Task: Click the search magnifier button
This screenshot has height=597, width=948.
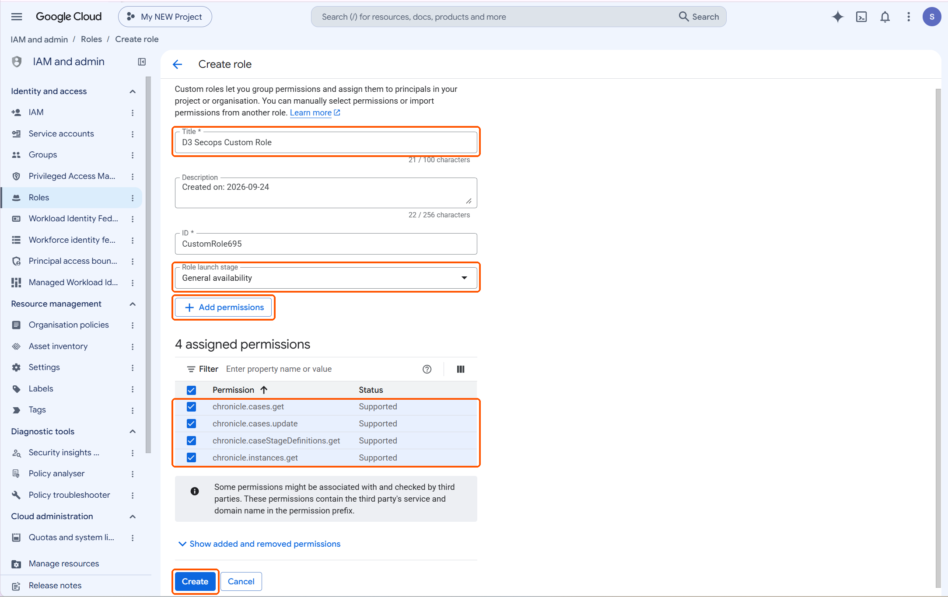Action: (699, 17)
